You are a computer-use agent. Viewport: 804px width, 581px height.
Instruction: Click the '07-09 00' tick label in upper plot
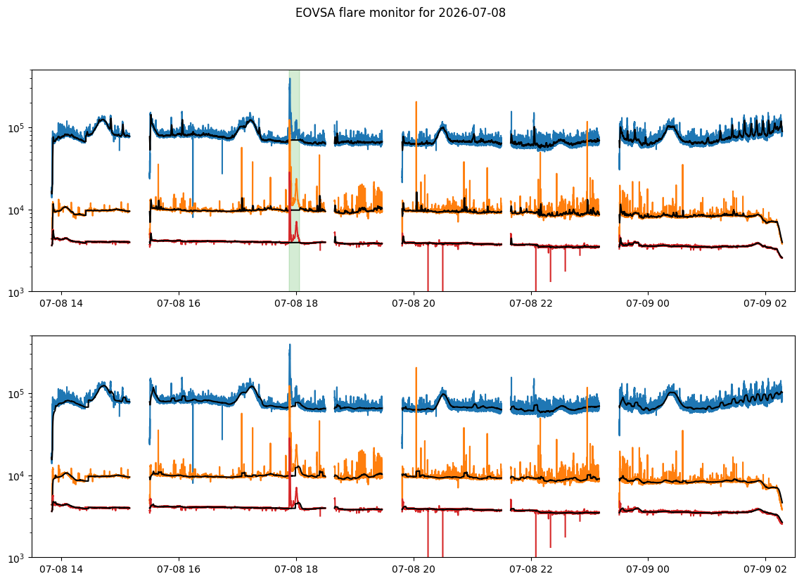(x=648, y=303)
